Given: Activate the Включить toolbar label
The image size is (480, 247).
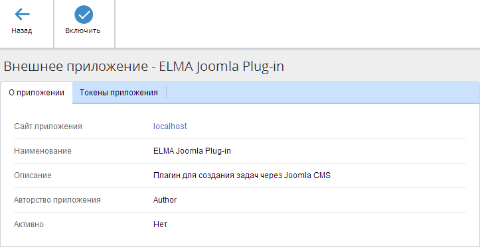Looking at the screenshot, I should 82,30.
